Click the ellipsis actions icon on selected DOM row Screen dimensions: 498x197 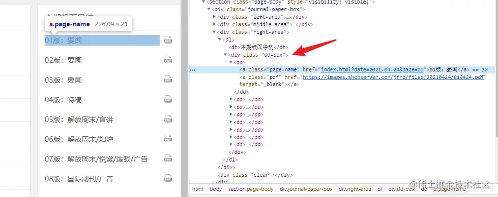click(x=192, y=70)
